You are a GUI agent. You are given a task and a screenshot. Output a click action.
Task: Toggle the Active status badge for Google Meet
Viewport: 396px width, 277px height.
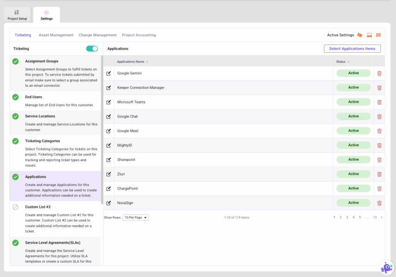click(353, 130)
